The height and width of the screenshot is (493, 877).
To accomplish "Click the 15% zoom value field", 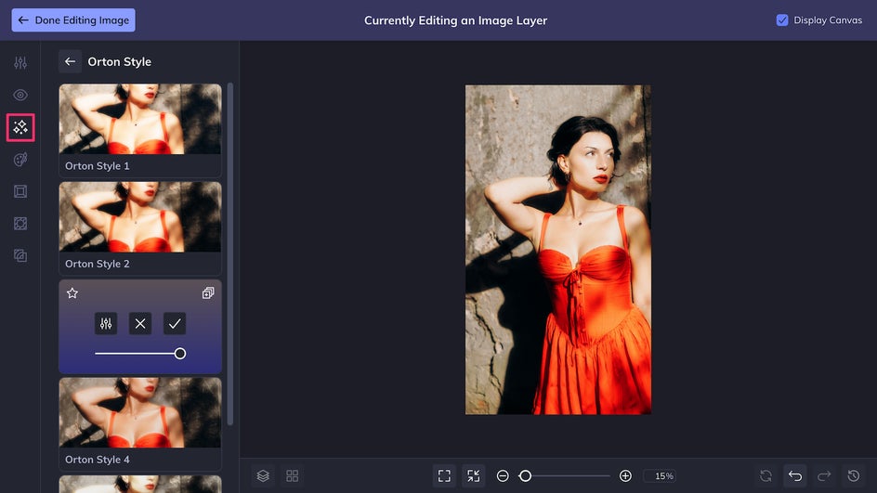I will point(660,475).
